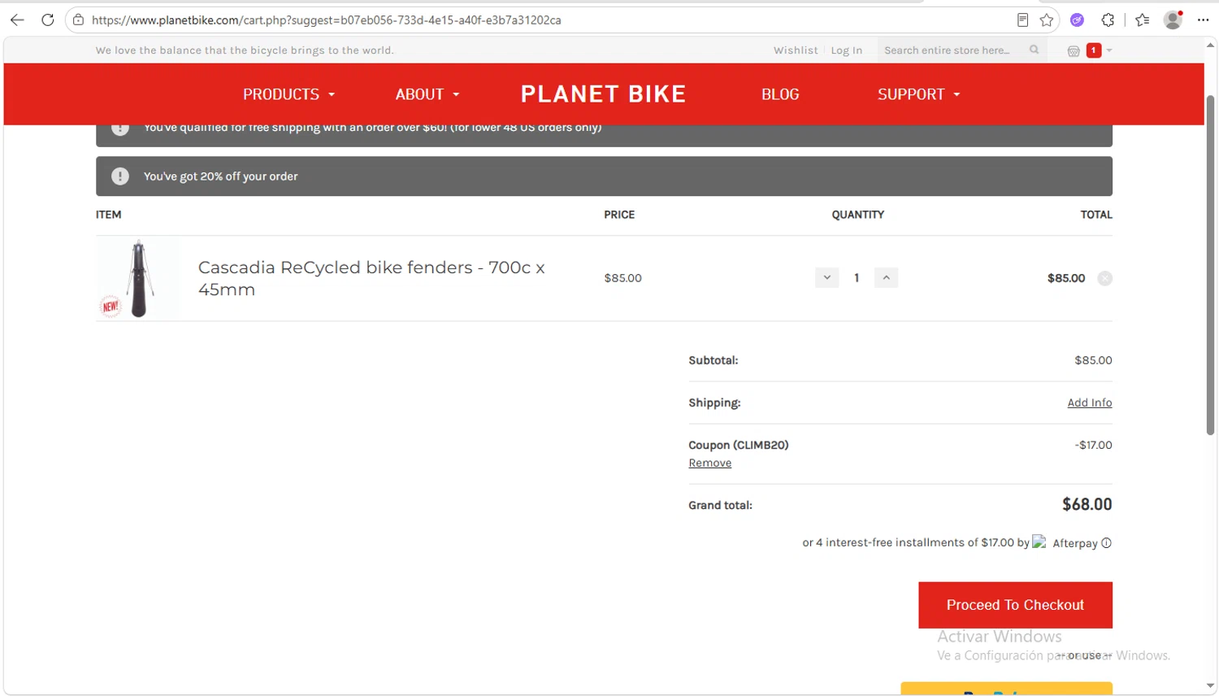Viewport: 1219px width, 696px height.
Task: Open the Cascadia fenders product thumbnail
Action: 138,279
